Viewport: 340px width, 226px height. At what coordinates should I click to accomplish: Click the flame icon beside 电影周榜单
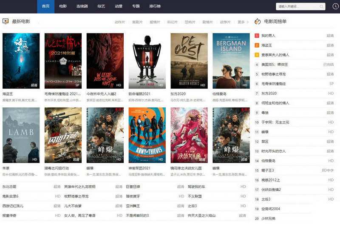(x=257, y=21)
